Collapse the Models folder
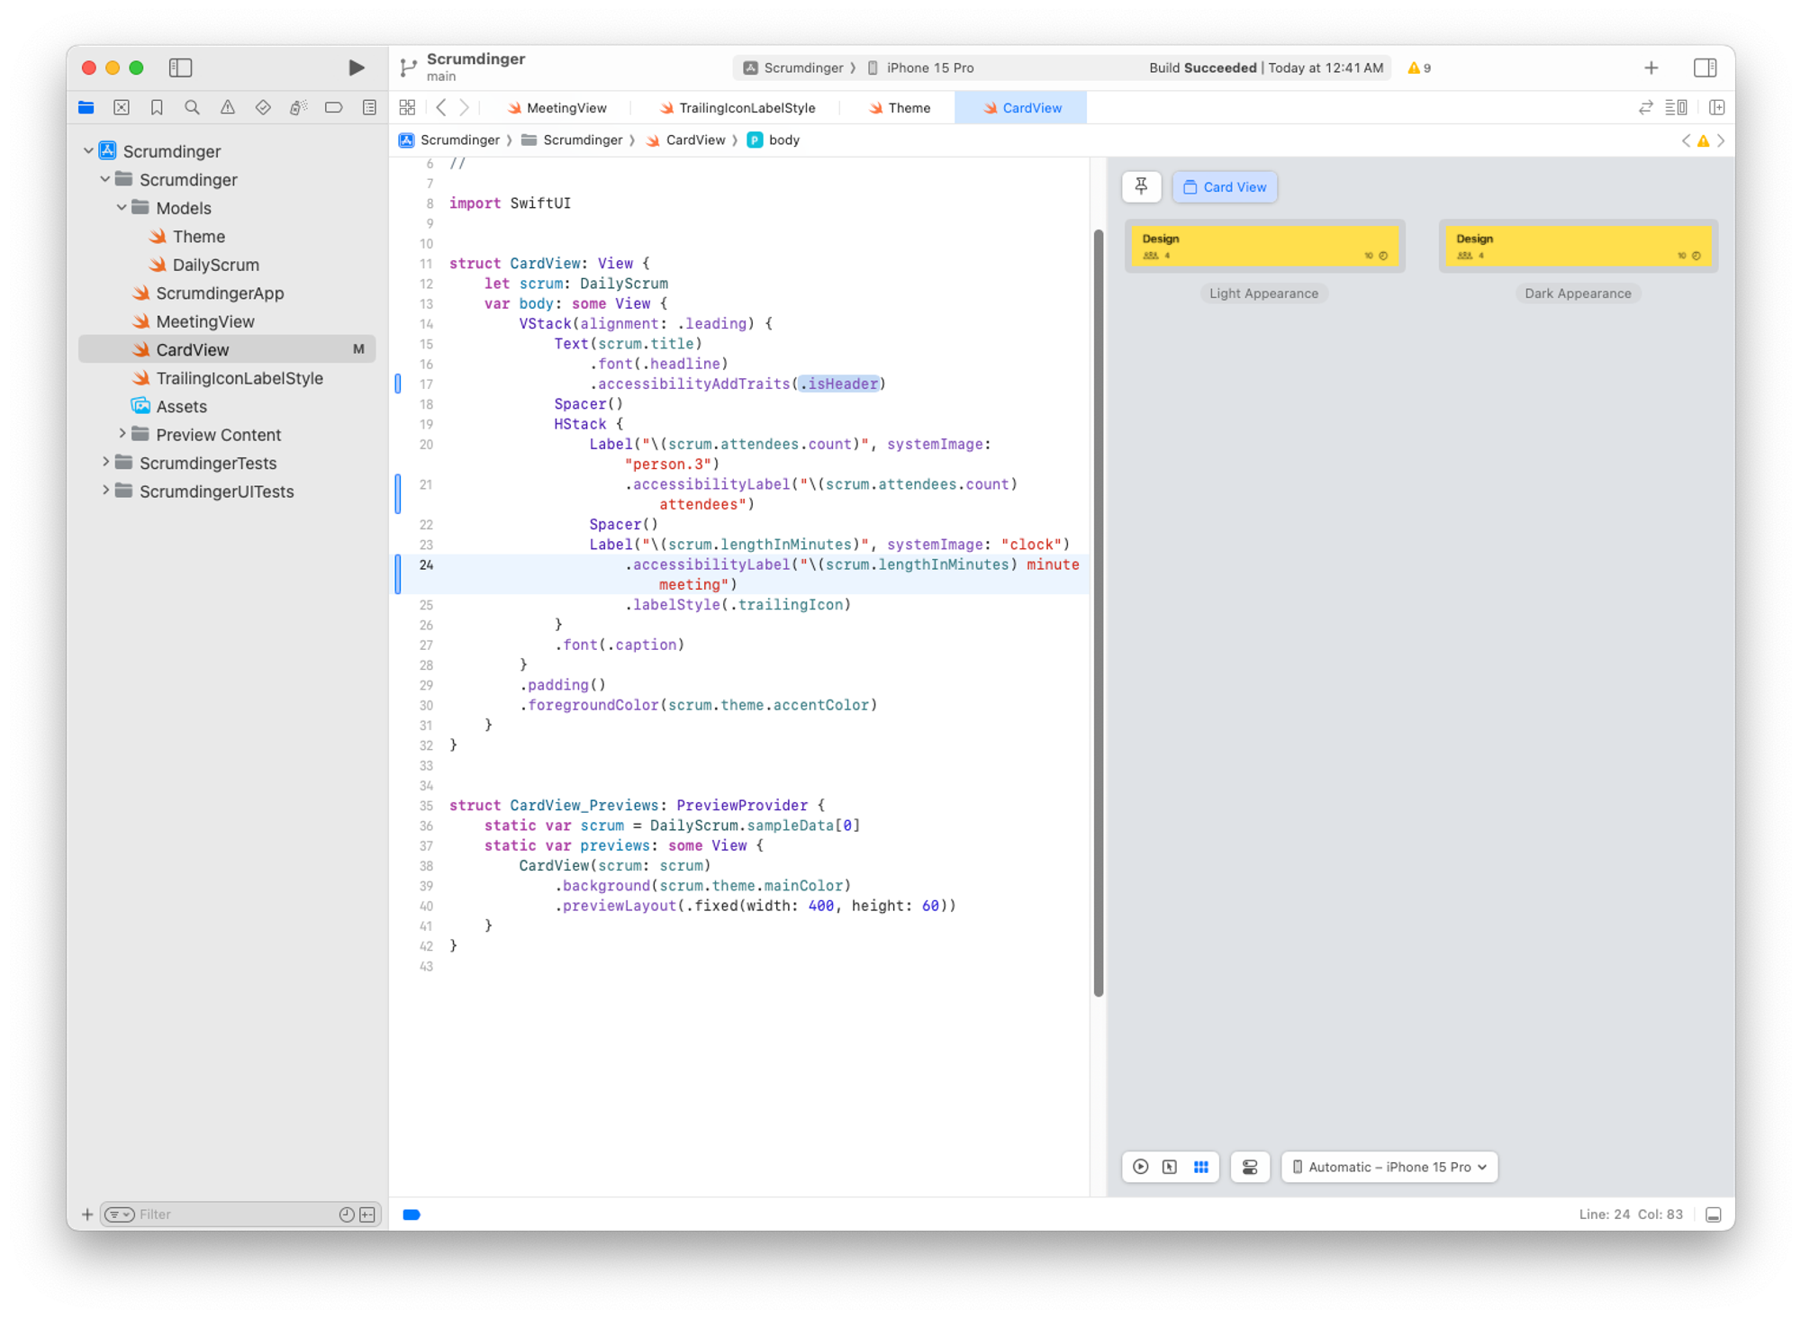Screen dimensions: 1801x1318 click(x=122, y=208)
